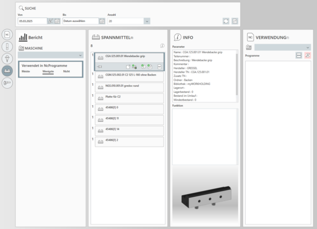Click the refresh search icon
Viewport: 317px width, 229px height.
tap(226, 21)
